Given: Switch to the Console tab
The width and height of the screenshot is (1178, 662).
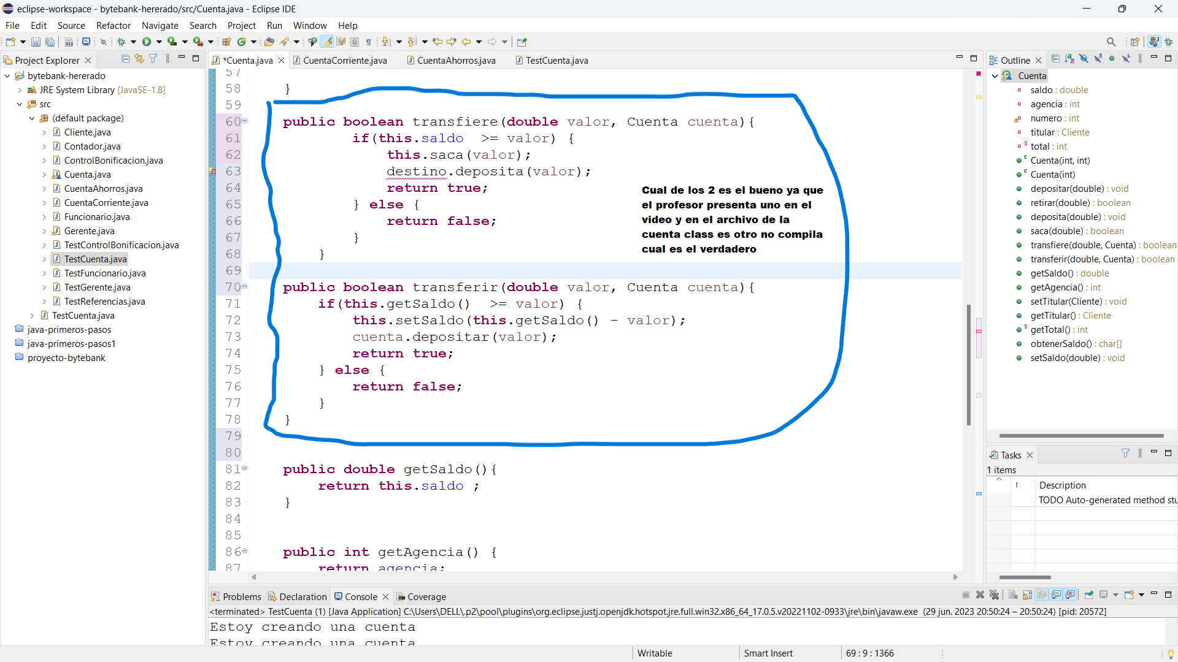Looking at the screenshot, I should point(361,596).
